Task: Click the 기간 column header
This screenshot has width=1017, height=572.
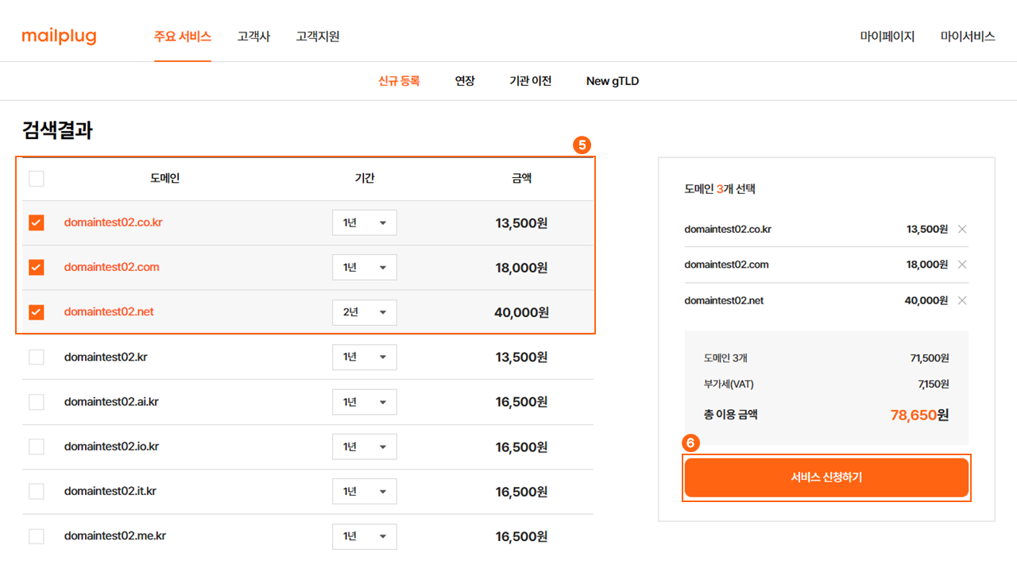Action: pyautogui.click(x=364, y=178)
